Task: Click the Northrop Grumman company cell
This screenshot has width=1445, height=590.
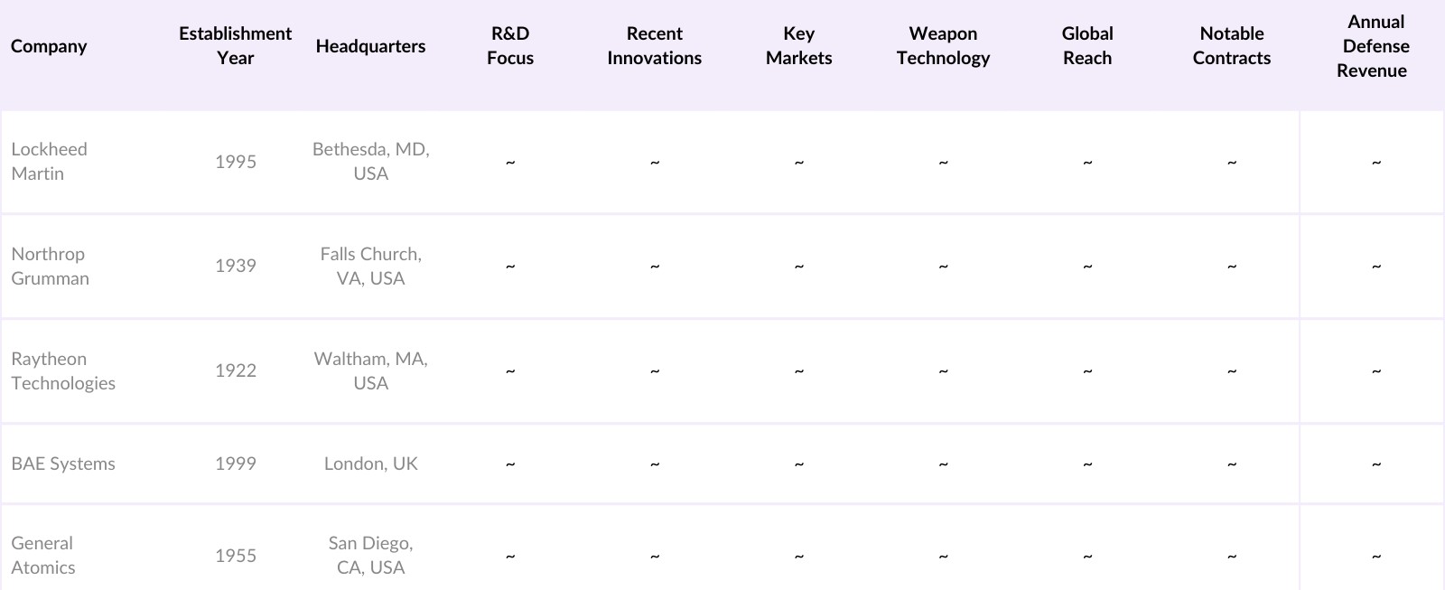Action: coord(50,267)
